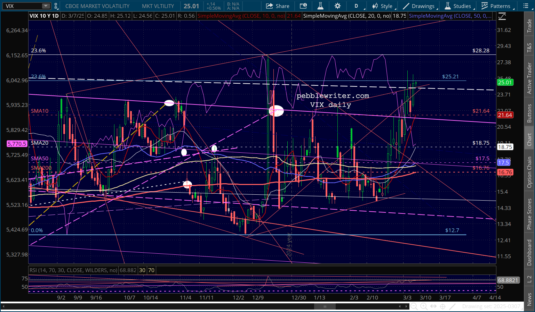The height and width of the screenshot is (312, 535).
Task: Open the VIX symbol dropdown arrow
Action: pos(46,6)
